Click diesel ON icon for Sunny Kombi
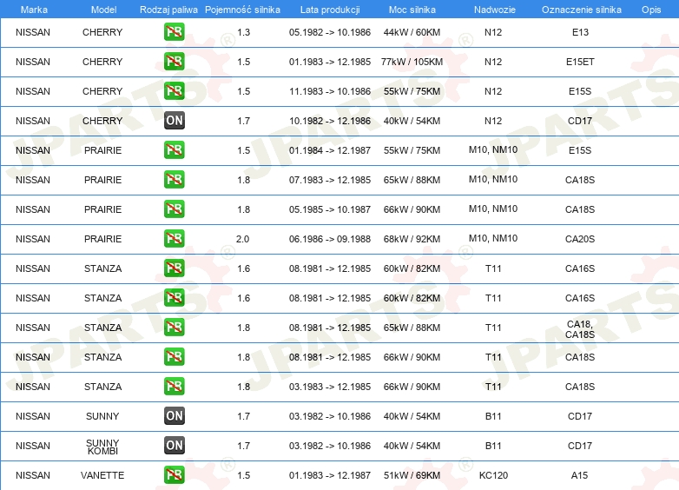 pyautogui.click(x=174, y=446)
